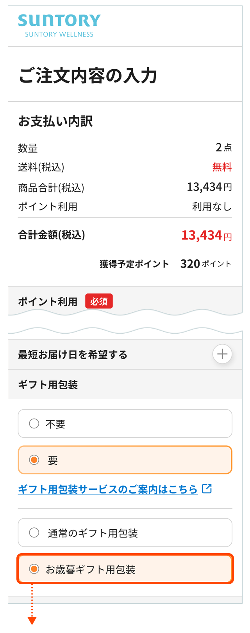Click the highlighted お歳暮ギフト用包装 selection box

point(125,569)
